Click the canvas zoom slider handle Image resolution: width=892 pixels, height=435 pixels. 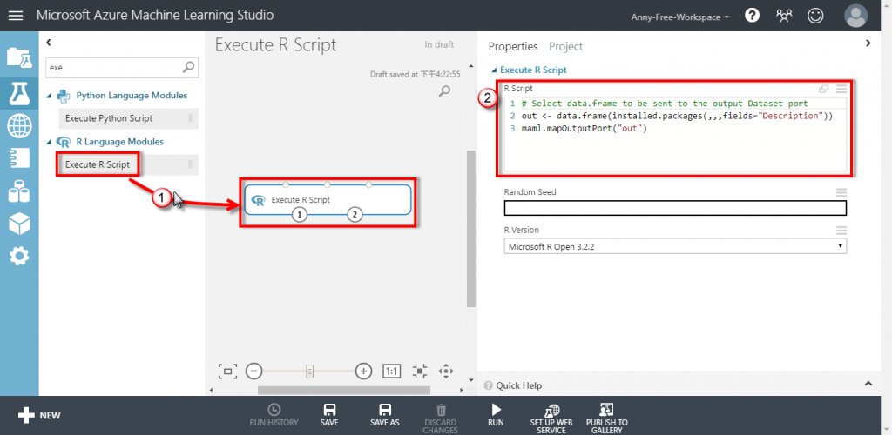(x=310, y=371)
